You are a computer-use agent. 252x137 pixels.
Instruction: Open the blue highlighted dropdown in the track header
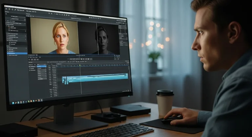(42, 66)
